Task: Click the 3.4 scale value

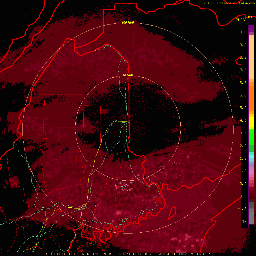Action: [243, 133]
